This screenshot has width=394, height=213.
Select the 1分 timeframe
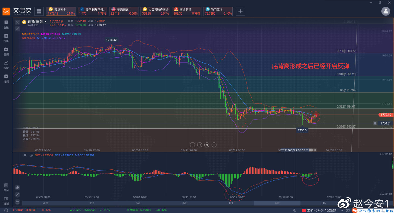(x=91, y=203)
